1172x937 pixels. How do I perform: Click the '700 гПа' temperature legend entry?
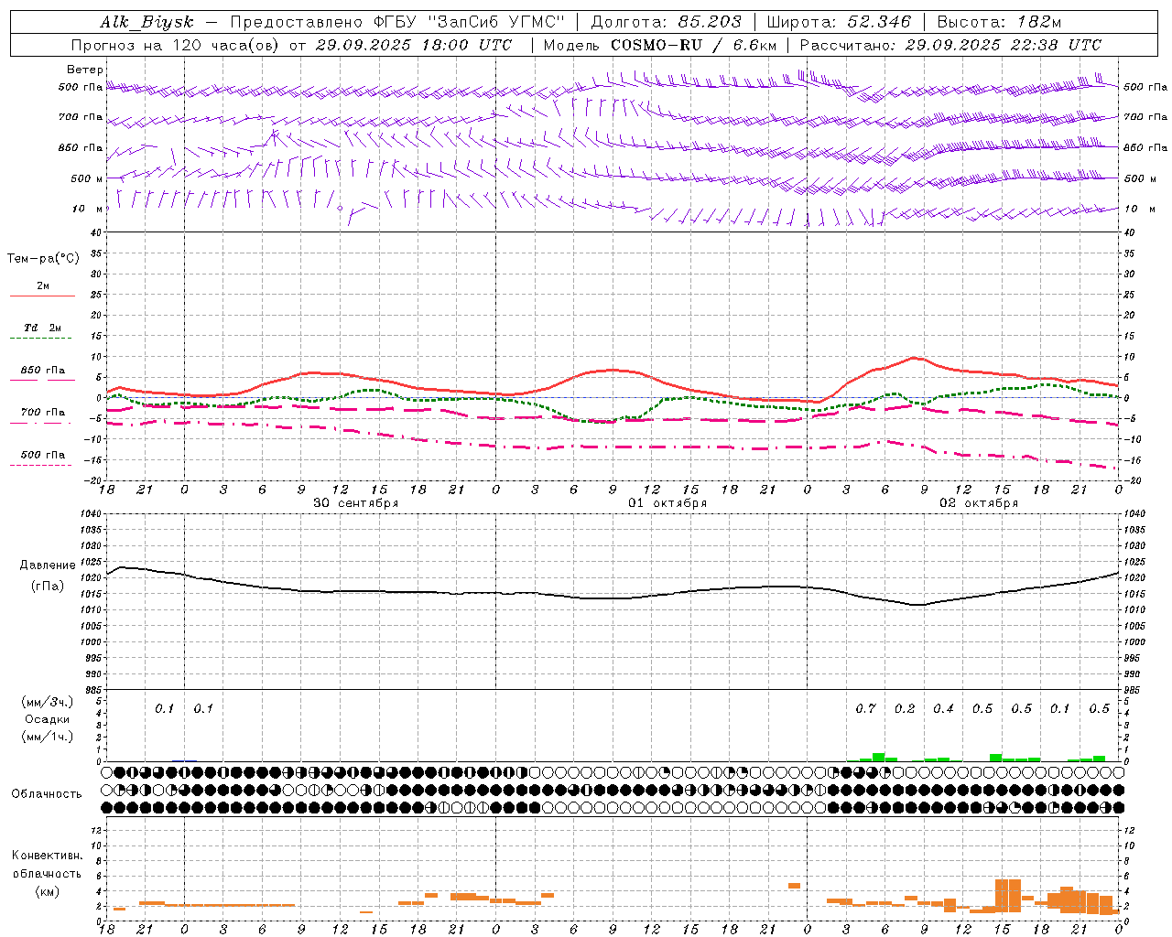[x=42, y=413]
